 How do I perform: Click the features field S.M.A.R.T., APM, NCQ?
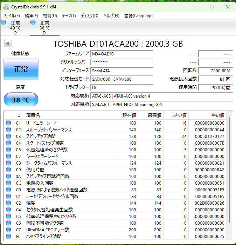[162, 104]
